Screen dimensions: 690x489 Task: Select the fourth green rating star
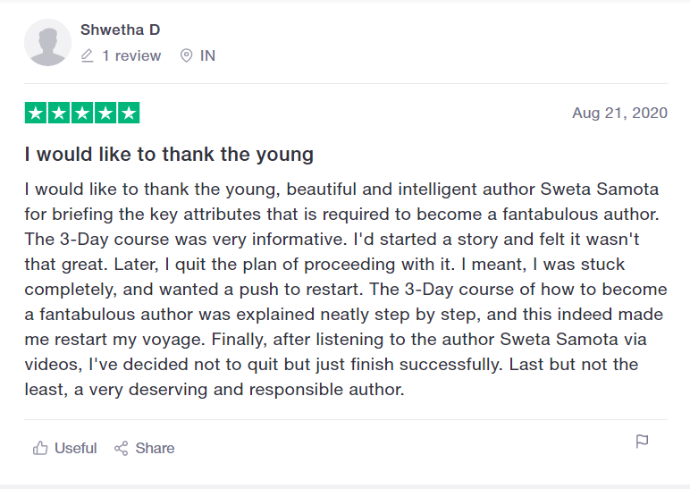pyautogui.click(x=105, y=114)
